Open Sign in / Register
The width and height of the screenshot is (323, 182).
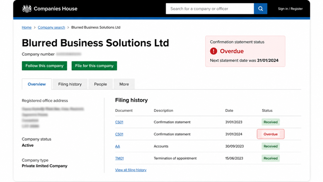[x=290, y=9]
